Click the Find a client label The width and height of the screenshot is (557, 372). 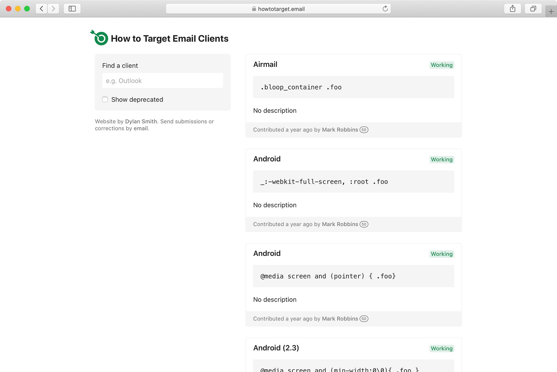click(x=120, y=65)
